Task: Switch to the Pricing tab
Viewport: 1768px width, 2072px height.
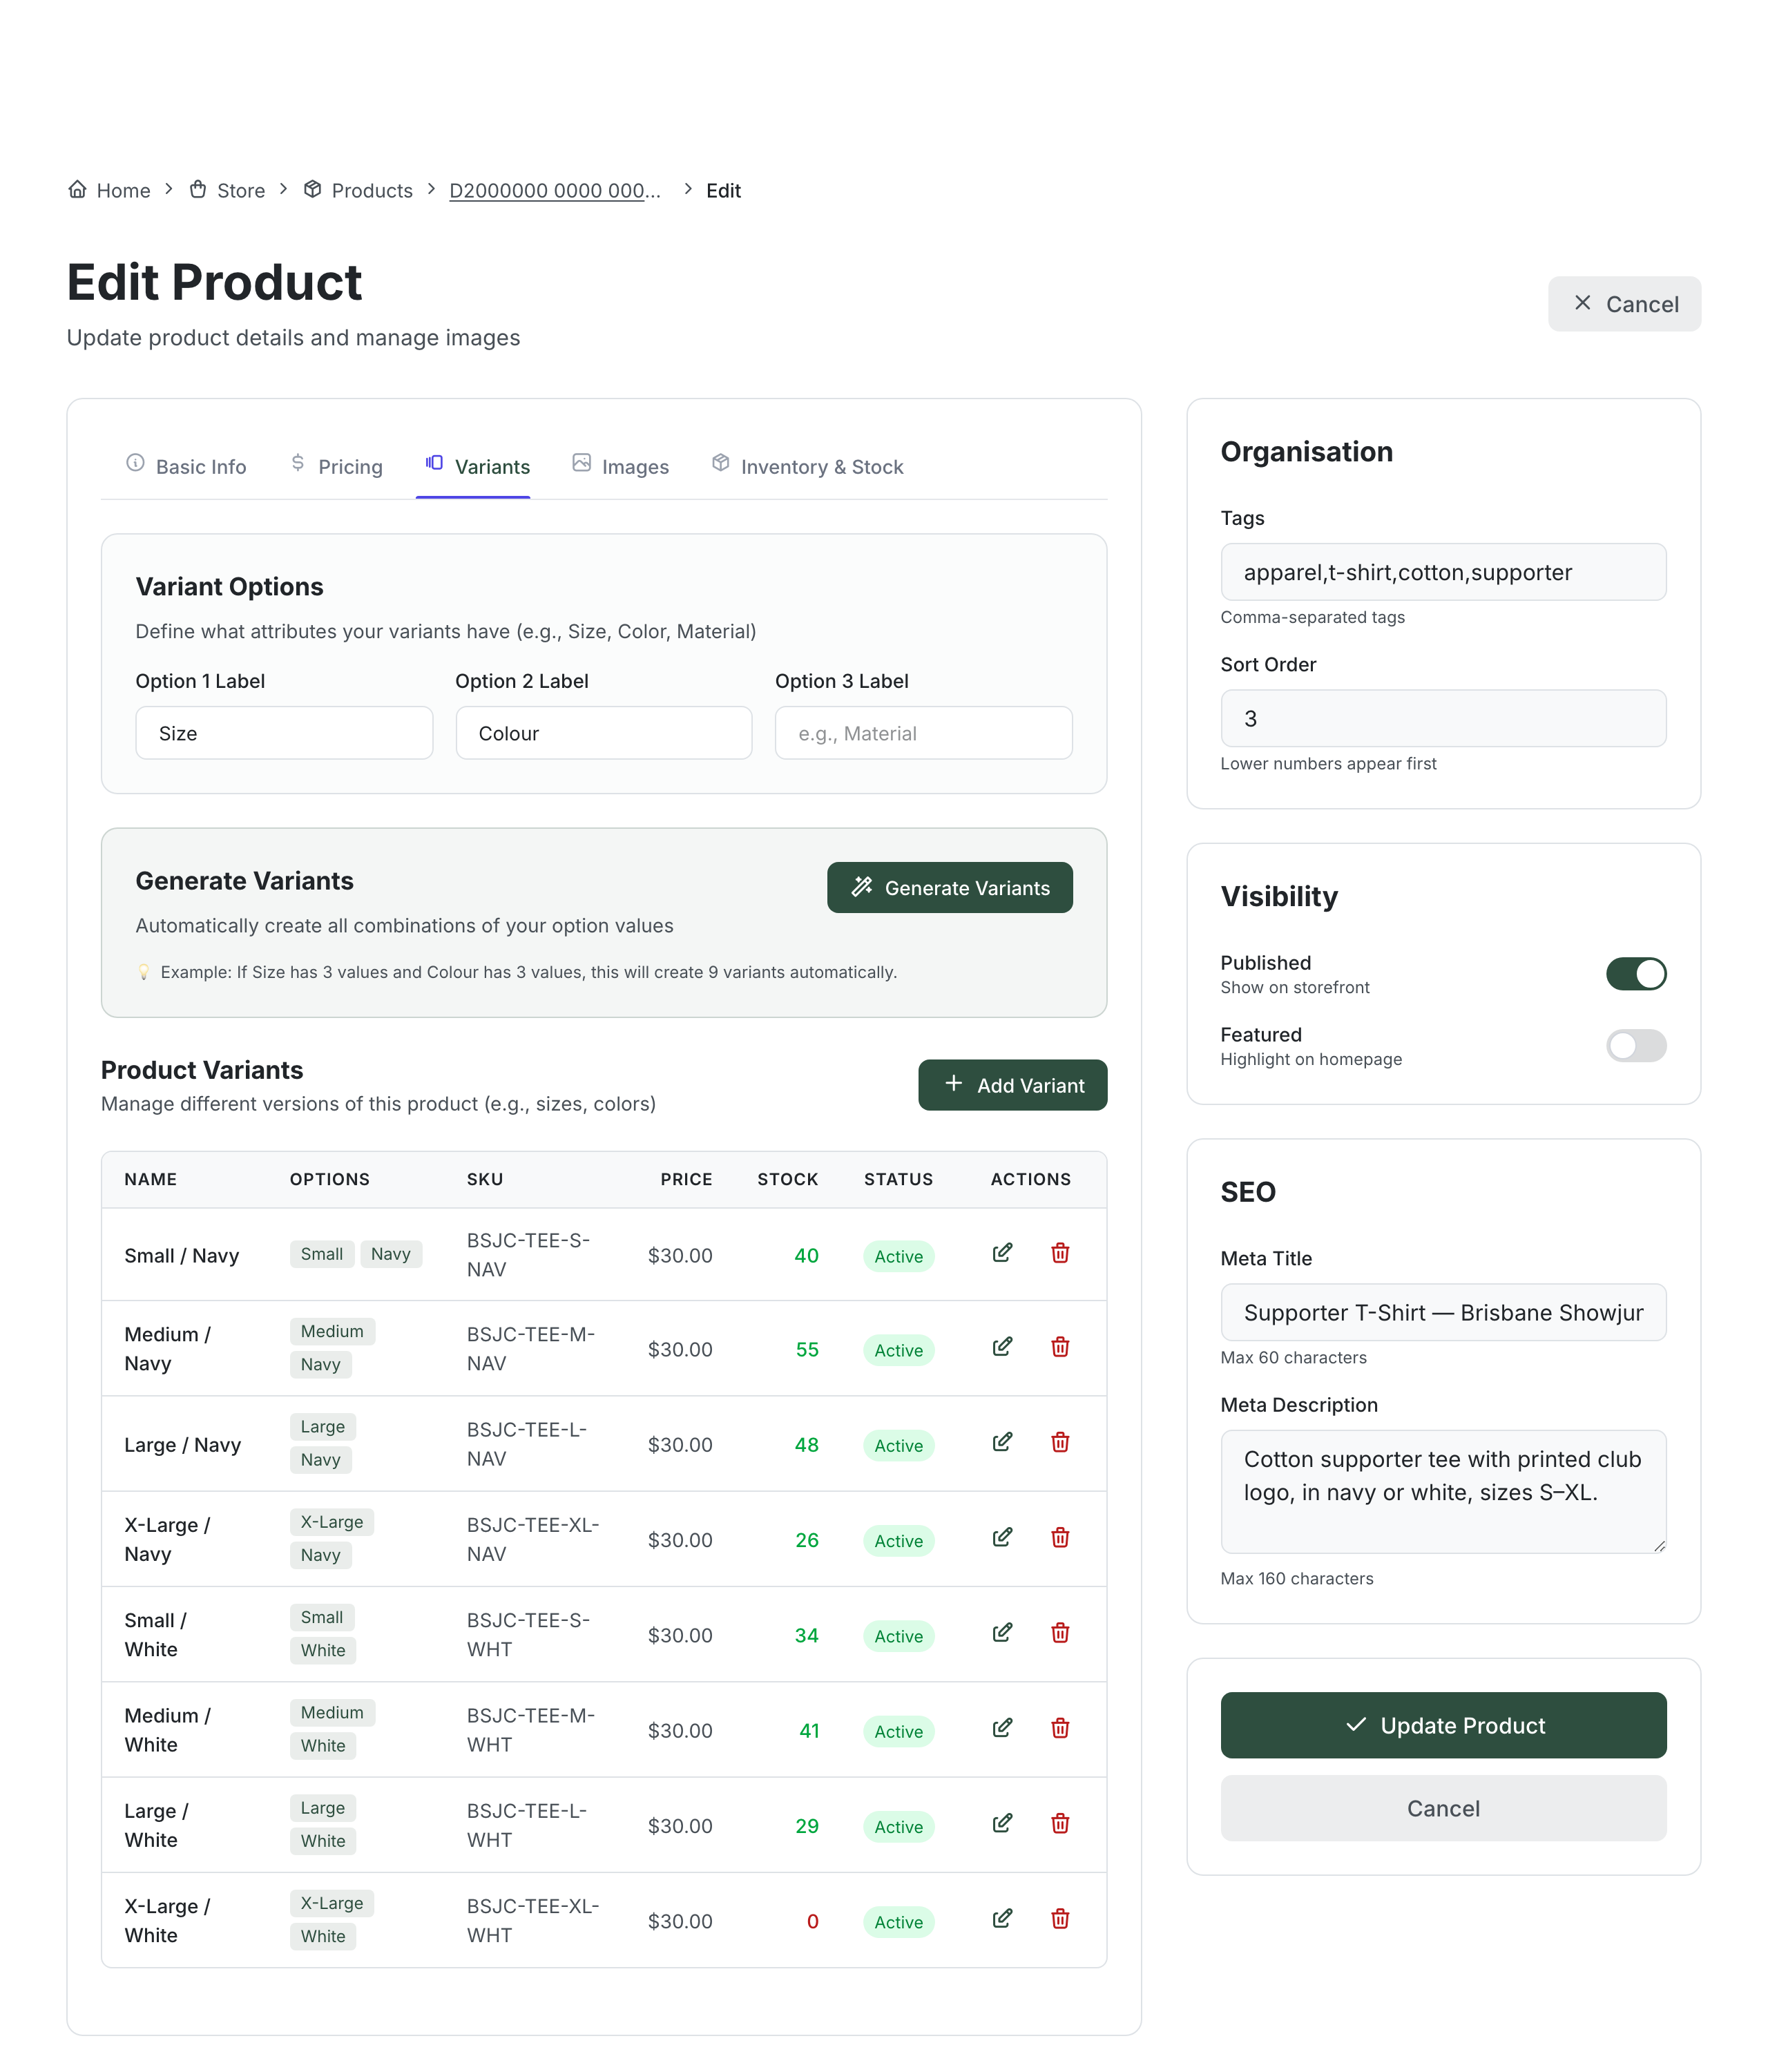Action: [336, 466]
